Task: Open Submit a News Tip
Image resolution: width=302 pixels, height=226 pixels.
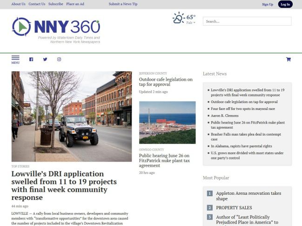Action: 123,4
